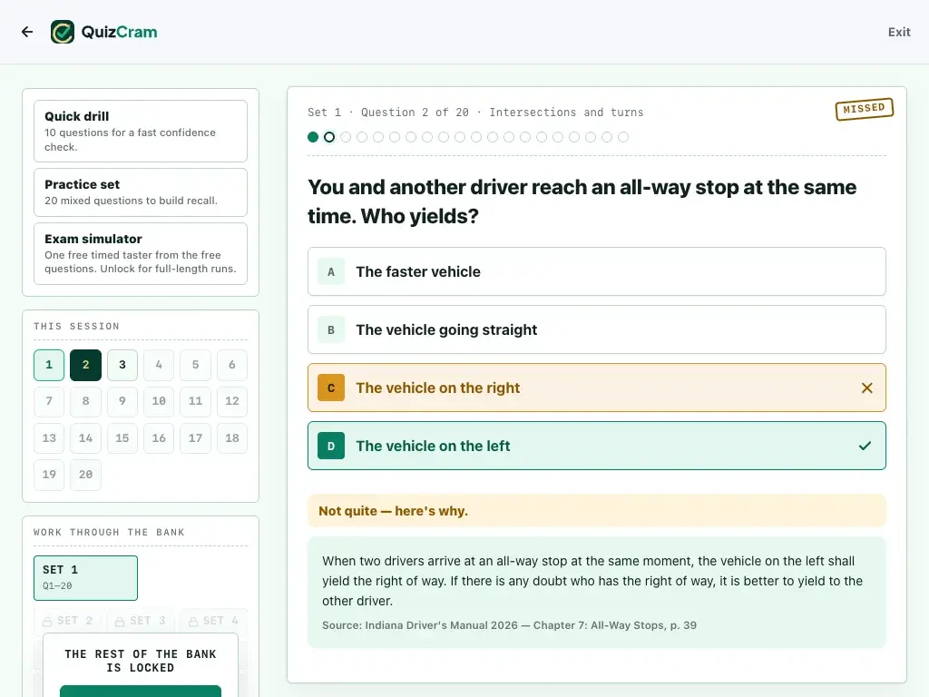The image size is (929, 697).
Task: Click the 'WORK THROUGH THE BANK' header
Action: tap(109, 532)
